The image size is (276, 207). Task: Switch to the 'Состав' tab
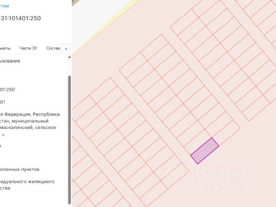pyautogui.click(x=53, y=48)
